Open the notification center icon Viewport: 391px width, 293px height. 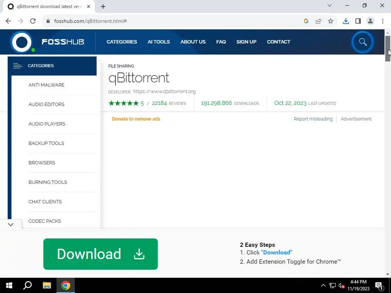coord(379,285)
